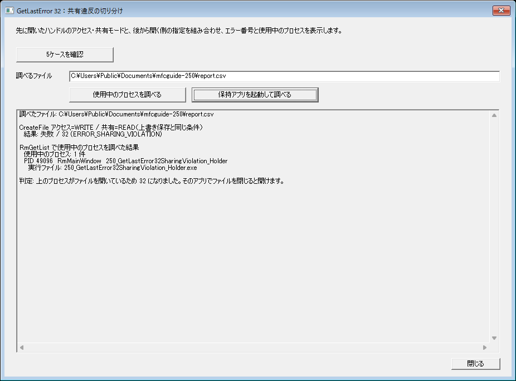Viewport: 516px width, 381px height.
Task: Click the 閉じる button
Action: [x=475, y=364]
